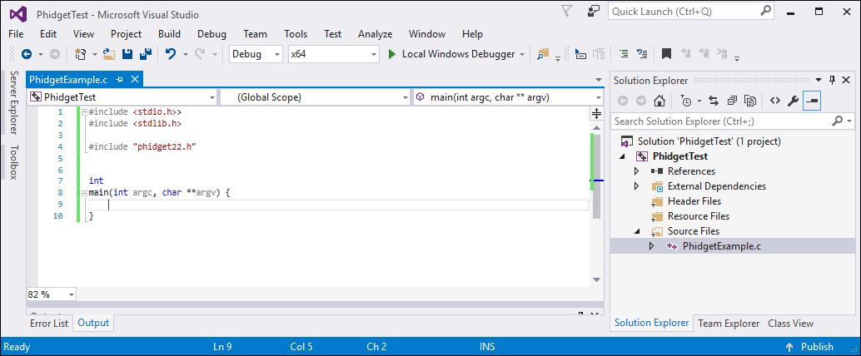
Task: Switch to the Error List tab
Action: point(49,323)
